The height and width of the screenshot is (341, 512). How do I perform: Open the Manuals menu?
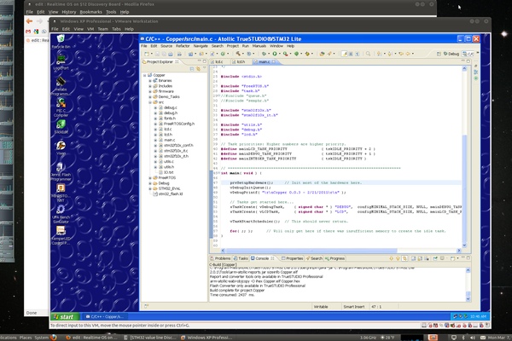click(259, 46)
